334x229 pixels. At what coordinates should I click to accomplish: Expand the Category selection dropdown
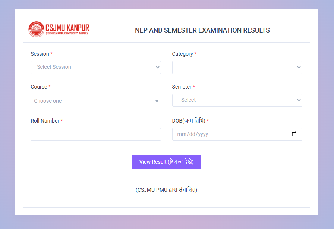point(237,67)
